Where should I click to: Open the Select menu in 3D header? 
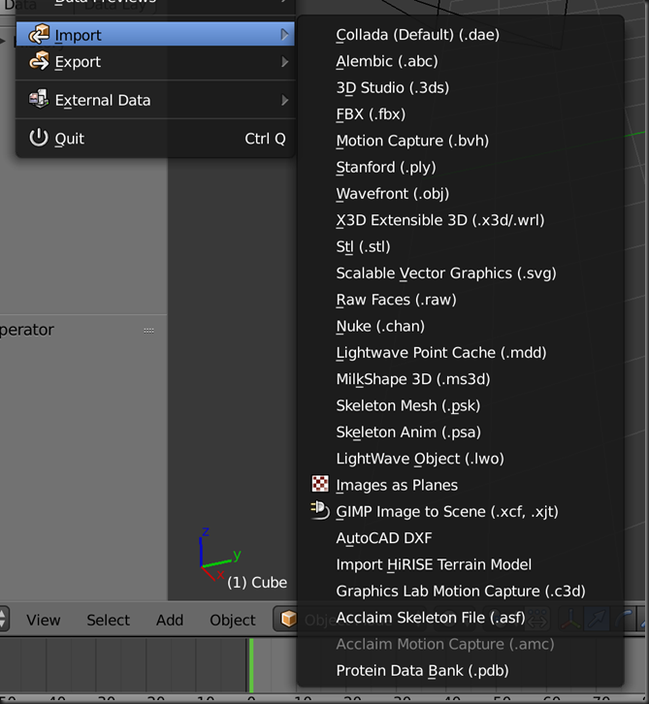point(109,620)
